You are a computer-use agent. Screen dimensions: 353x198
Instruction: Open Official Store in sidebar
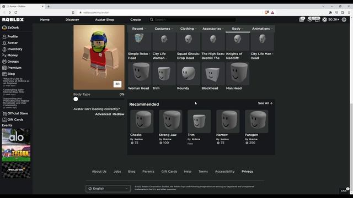pos(15,113)
